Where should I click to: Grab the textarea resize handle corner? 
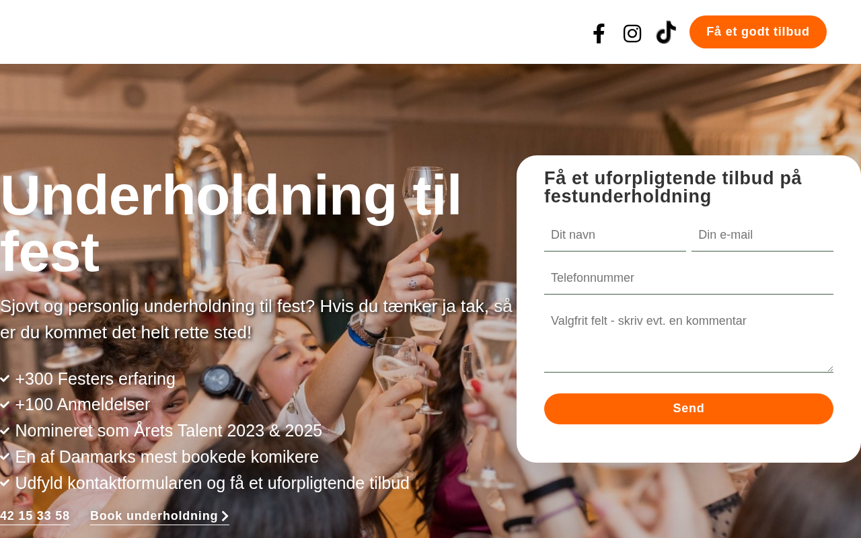coord(830,369)
